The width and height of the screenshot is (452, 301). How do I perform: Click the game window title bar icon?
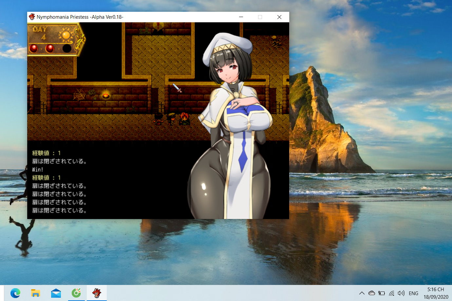pyautogui.click(x=32, y=17)
